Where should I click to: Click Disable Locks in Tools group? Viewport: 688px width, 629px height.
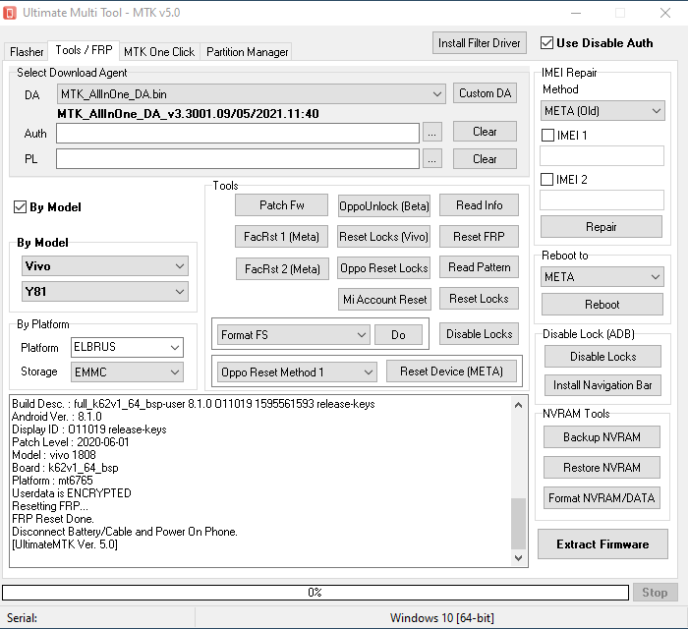[x=479, y=334]
